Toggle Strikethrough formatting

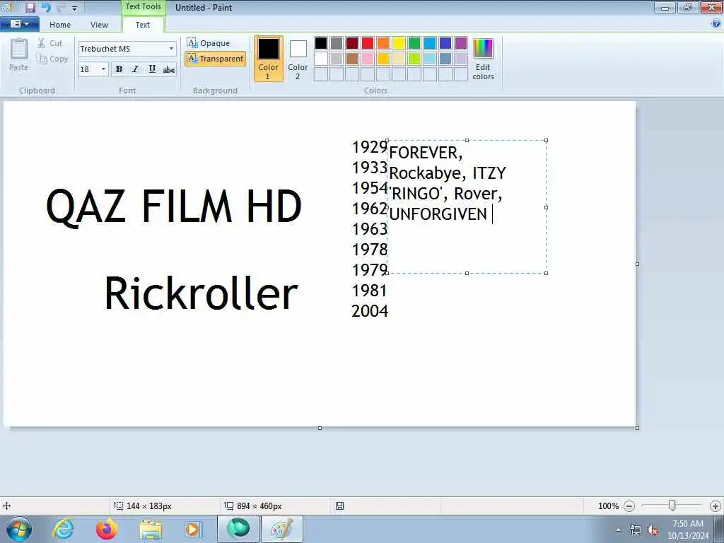pos(168,69)
